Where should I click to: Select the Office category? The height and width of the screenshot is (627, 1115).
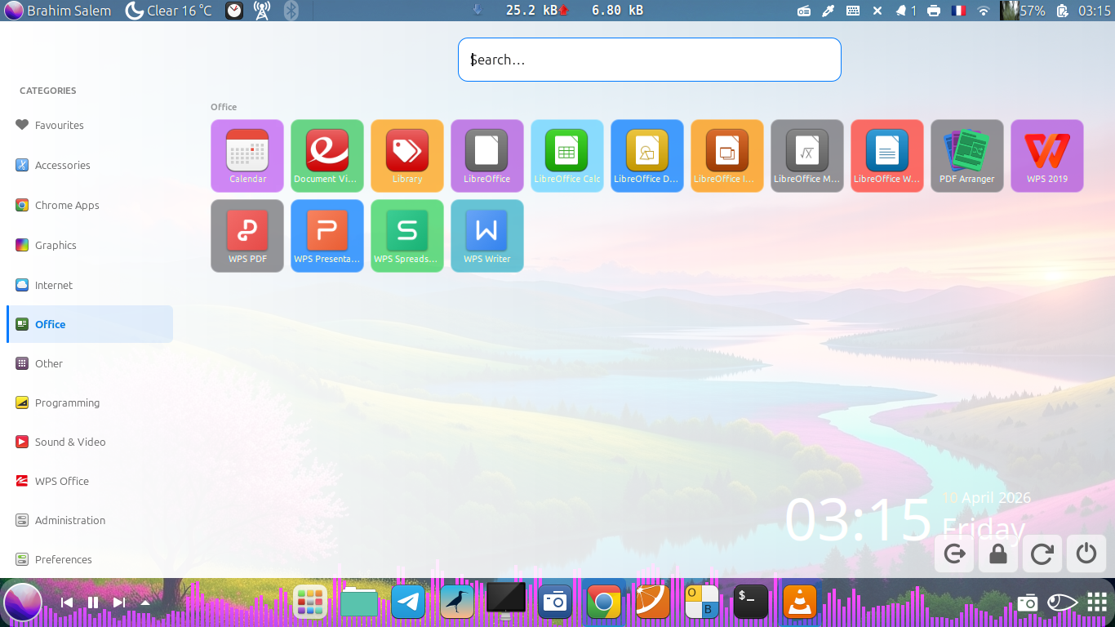pyautogui.click(x=90, y=324)
